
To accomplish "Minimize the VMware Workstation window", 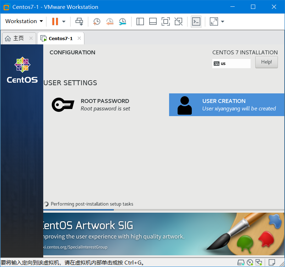I will click(x=232, y=7).
